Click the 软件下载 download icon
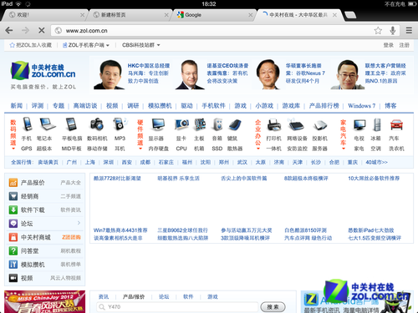The height and width of the screenshot is (313, 418). 13,210
